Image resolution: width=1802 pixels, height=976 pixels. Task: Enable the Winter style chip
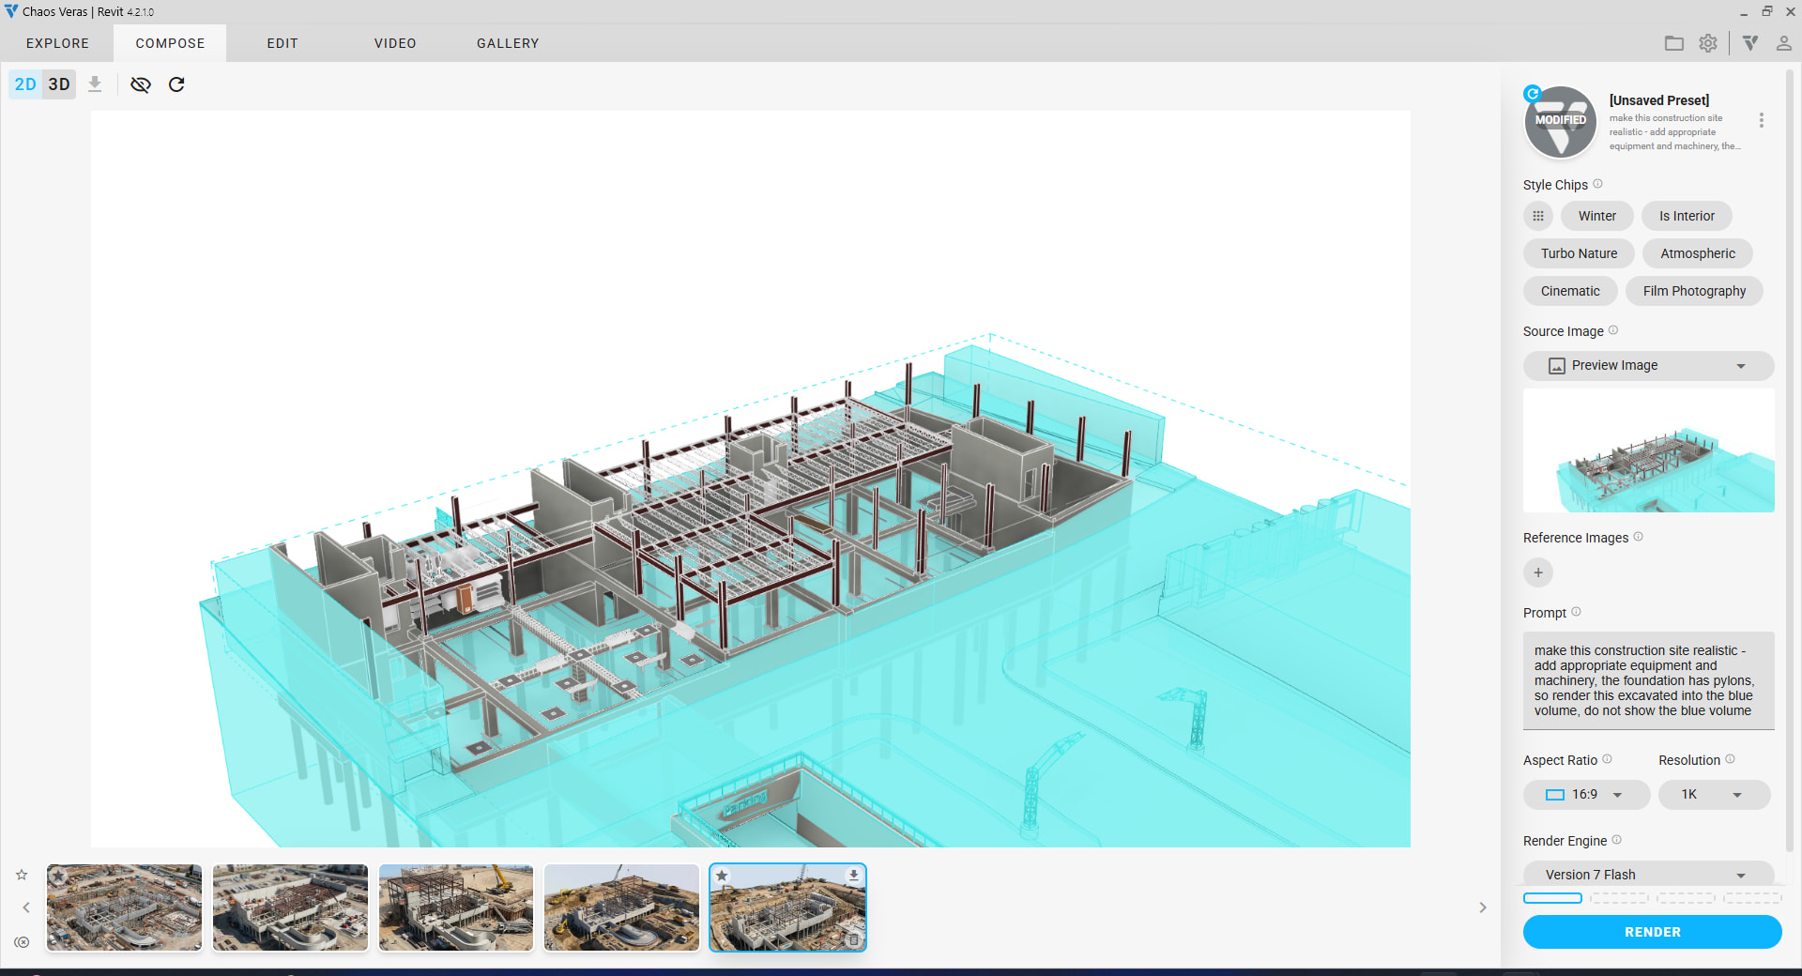[1596, 216]
